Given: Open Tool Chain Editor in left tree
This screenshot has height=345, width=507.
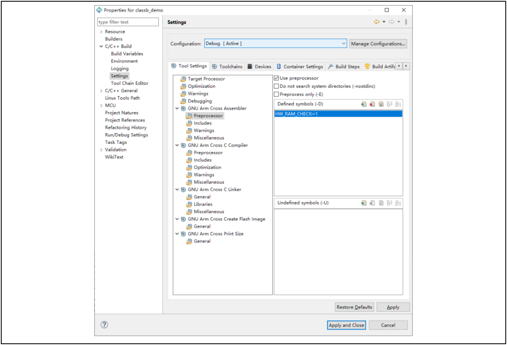Looking at the screenshot, I should pos(130,83).
